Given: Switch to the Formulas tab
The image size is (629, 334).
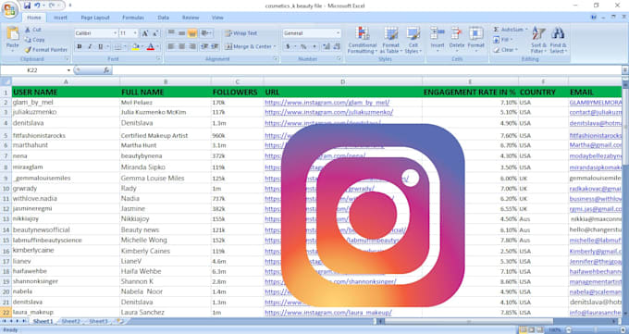Looking at the screenshot, I should pos(133,18).
